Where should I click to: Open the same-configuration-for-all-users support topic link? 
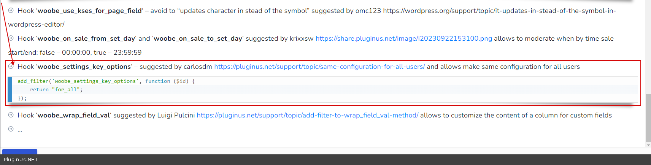pyautogui.click(x=319, y=67)
